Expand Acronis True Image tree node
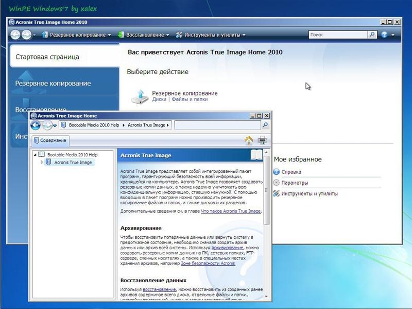This screenshot has height=309, width=412. point(42,162)
